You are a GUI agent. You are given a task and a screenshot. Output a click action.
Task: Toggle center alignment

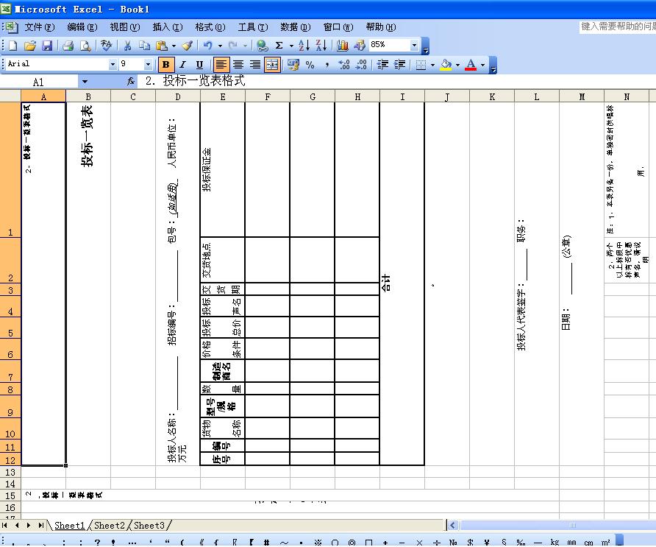pos(238,65)
